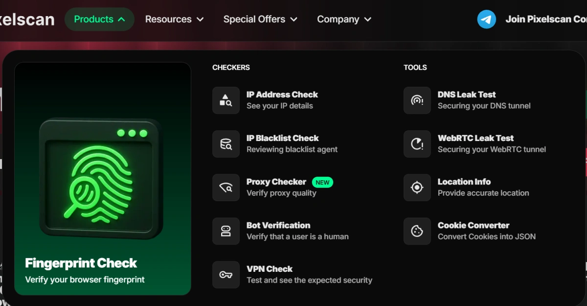Click the DNS Leak Test icon
Viewport: 587px width, 306px height.
click(x=417, y=101)
